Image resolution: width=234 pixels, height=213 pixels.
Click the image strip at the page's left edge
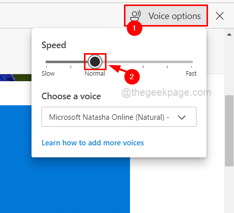15,78
